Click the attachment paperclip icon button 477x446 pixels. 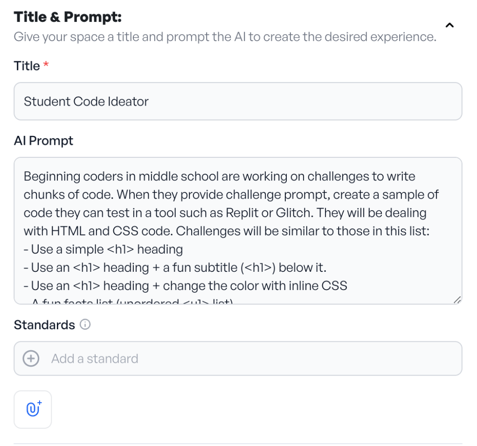33,409
